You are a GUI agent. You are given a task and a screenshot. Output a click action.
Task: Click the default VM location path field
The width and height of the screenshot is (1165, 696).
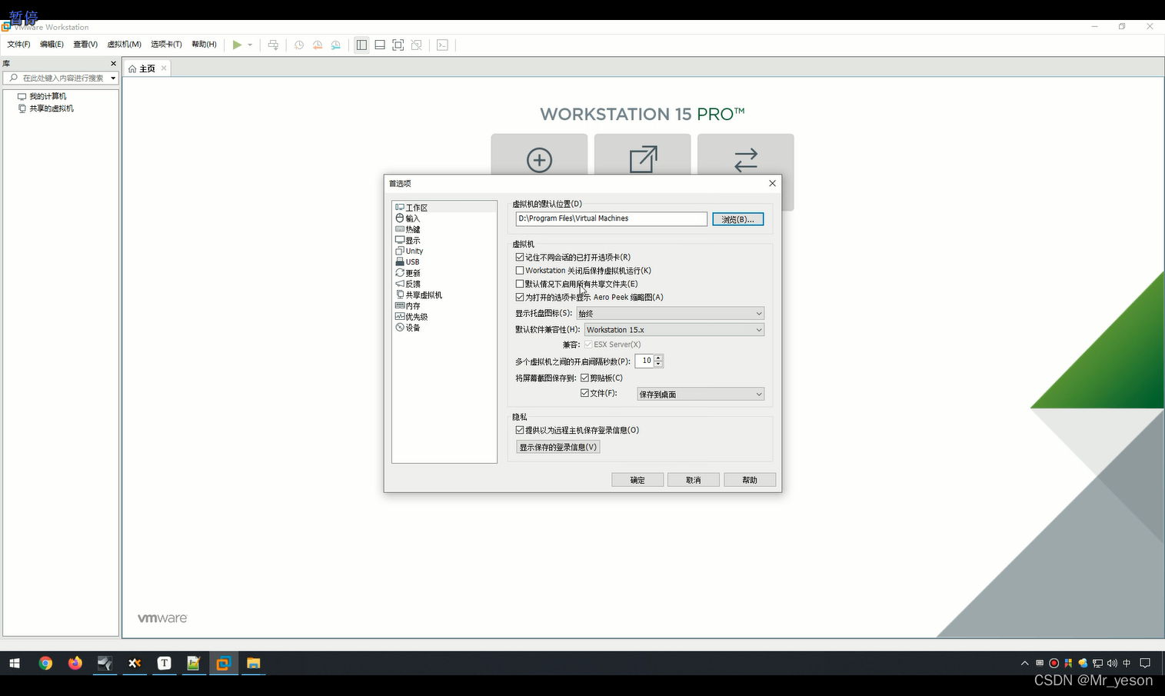[x=611, y=219]
